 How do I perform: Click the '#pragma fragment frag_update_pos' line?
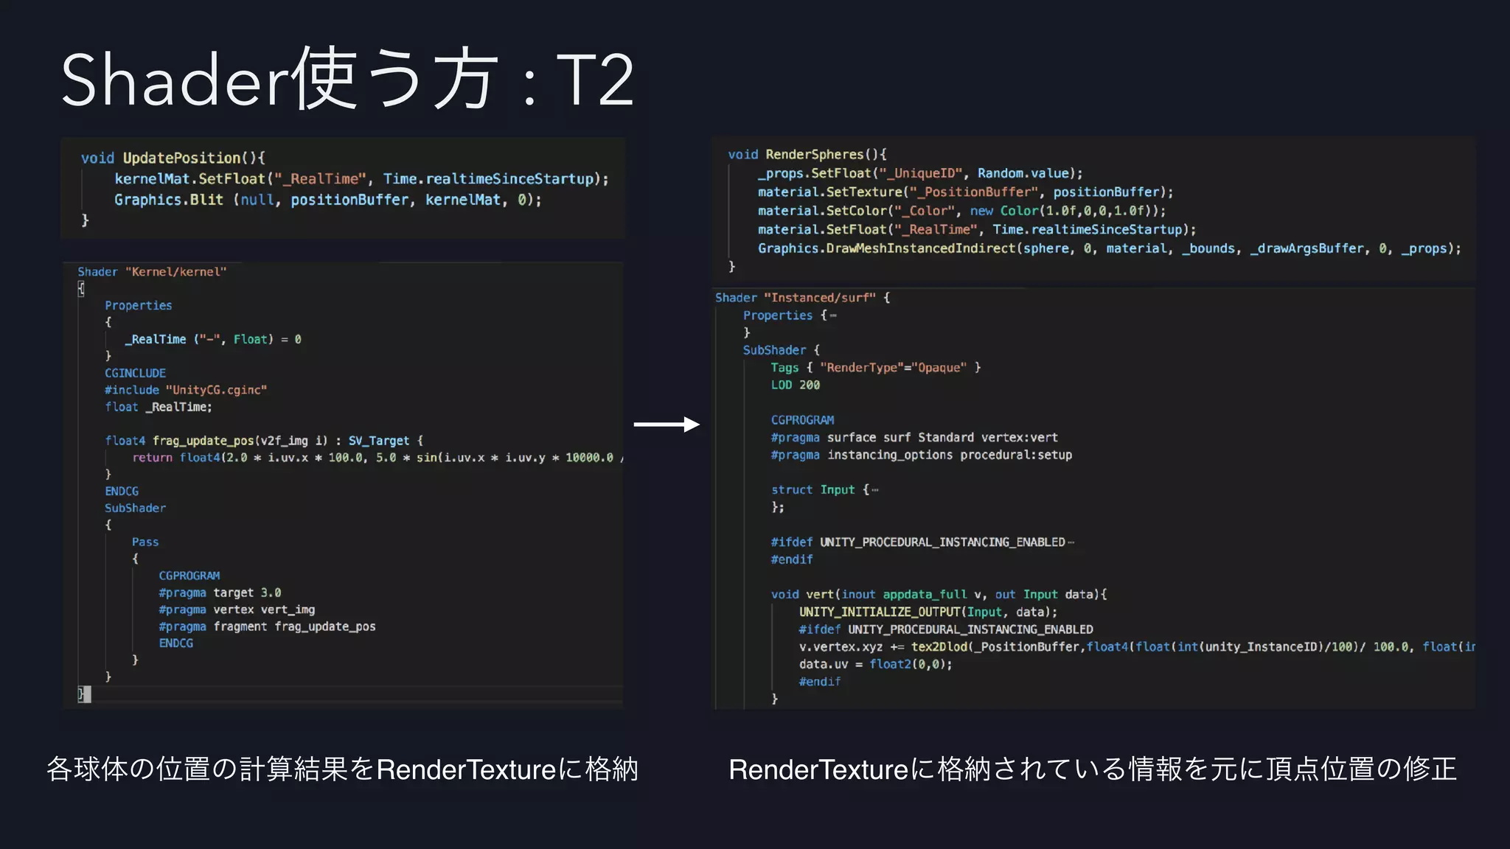[x=267, y=626]
